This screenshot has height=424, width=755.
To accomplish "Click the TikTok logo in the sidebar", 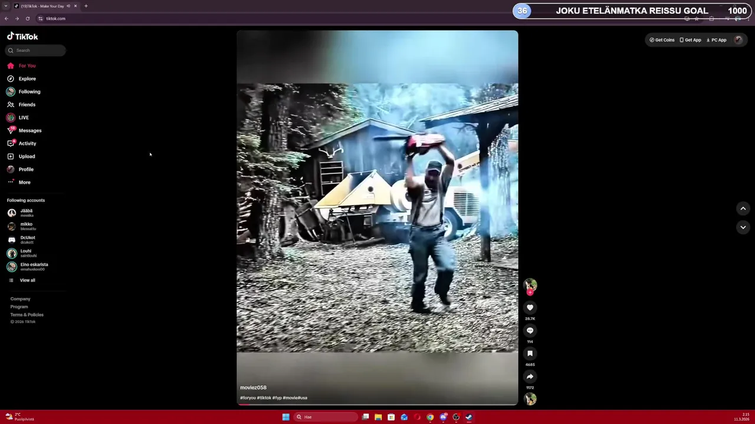I will 22,37.
